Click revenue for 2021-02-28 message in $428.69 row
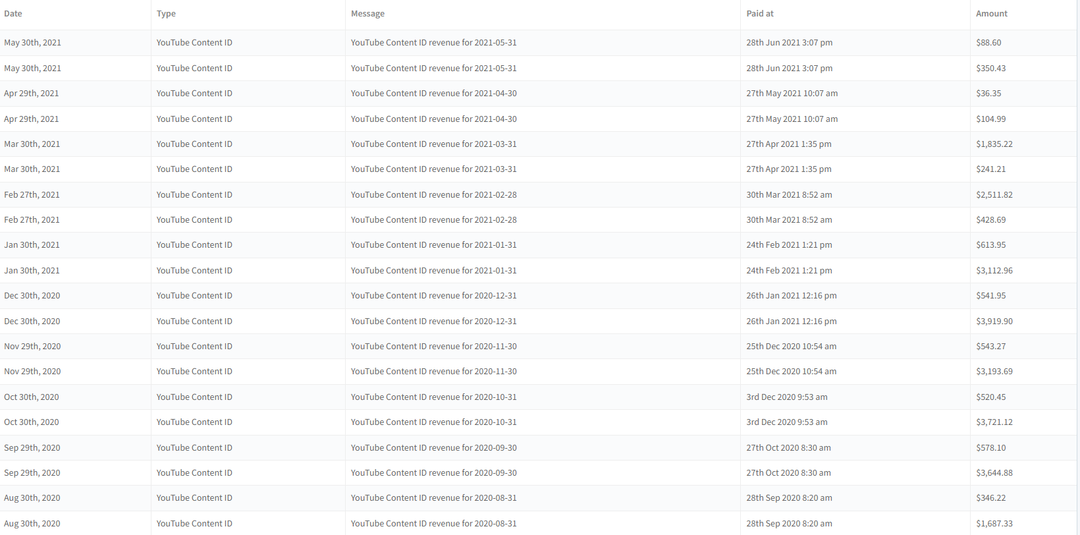 433,220
